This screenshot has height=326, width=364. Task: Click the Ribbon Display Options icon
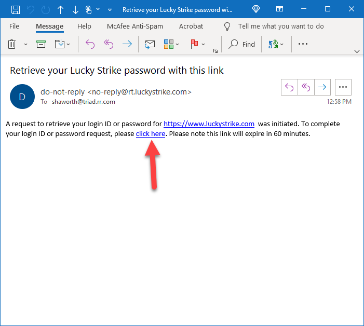279,9
